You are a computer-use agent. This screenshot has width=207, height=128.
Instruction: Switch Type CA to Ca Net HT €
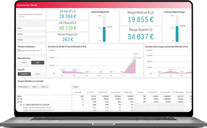[24, 74]
